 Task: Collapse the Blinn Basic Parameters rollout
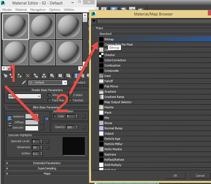[7, 107]
